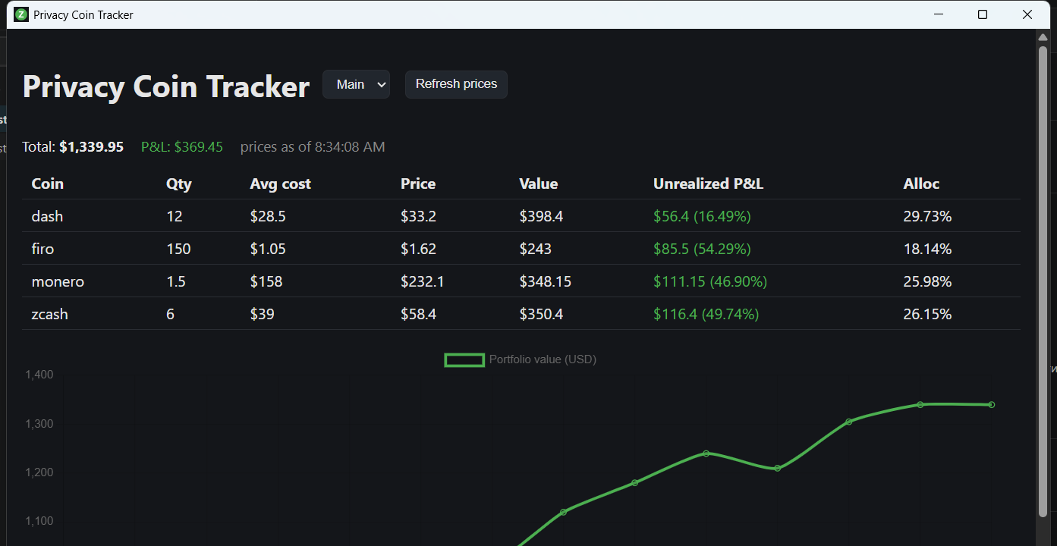This screenshot has height=546, width=1057.
Task: Close the Privacy Coin Tracker window
Action: coord(1027,14)
